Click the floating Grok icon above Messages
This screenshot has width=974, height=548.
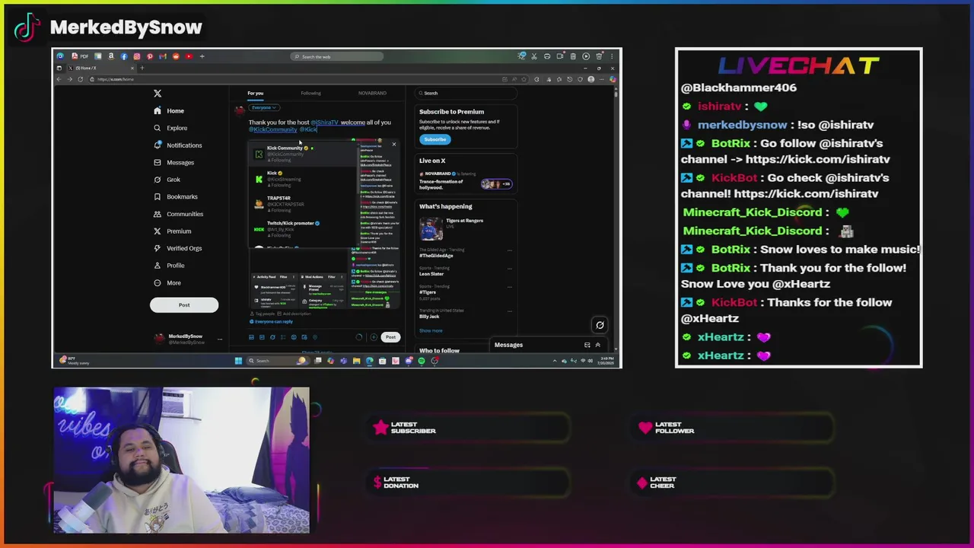pyautogui.click(x=600, y=325)
